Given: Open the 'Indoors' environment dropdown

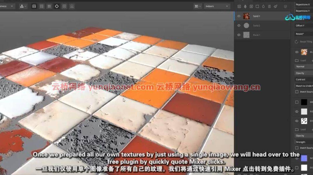Looking at the screenshot, I should tap(217, 6).
